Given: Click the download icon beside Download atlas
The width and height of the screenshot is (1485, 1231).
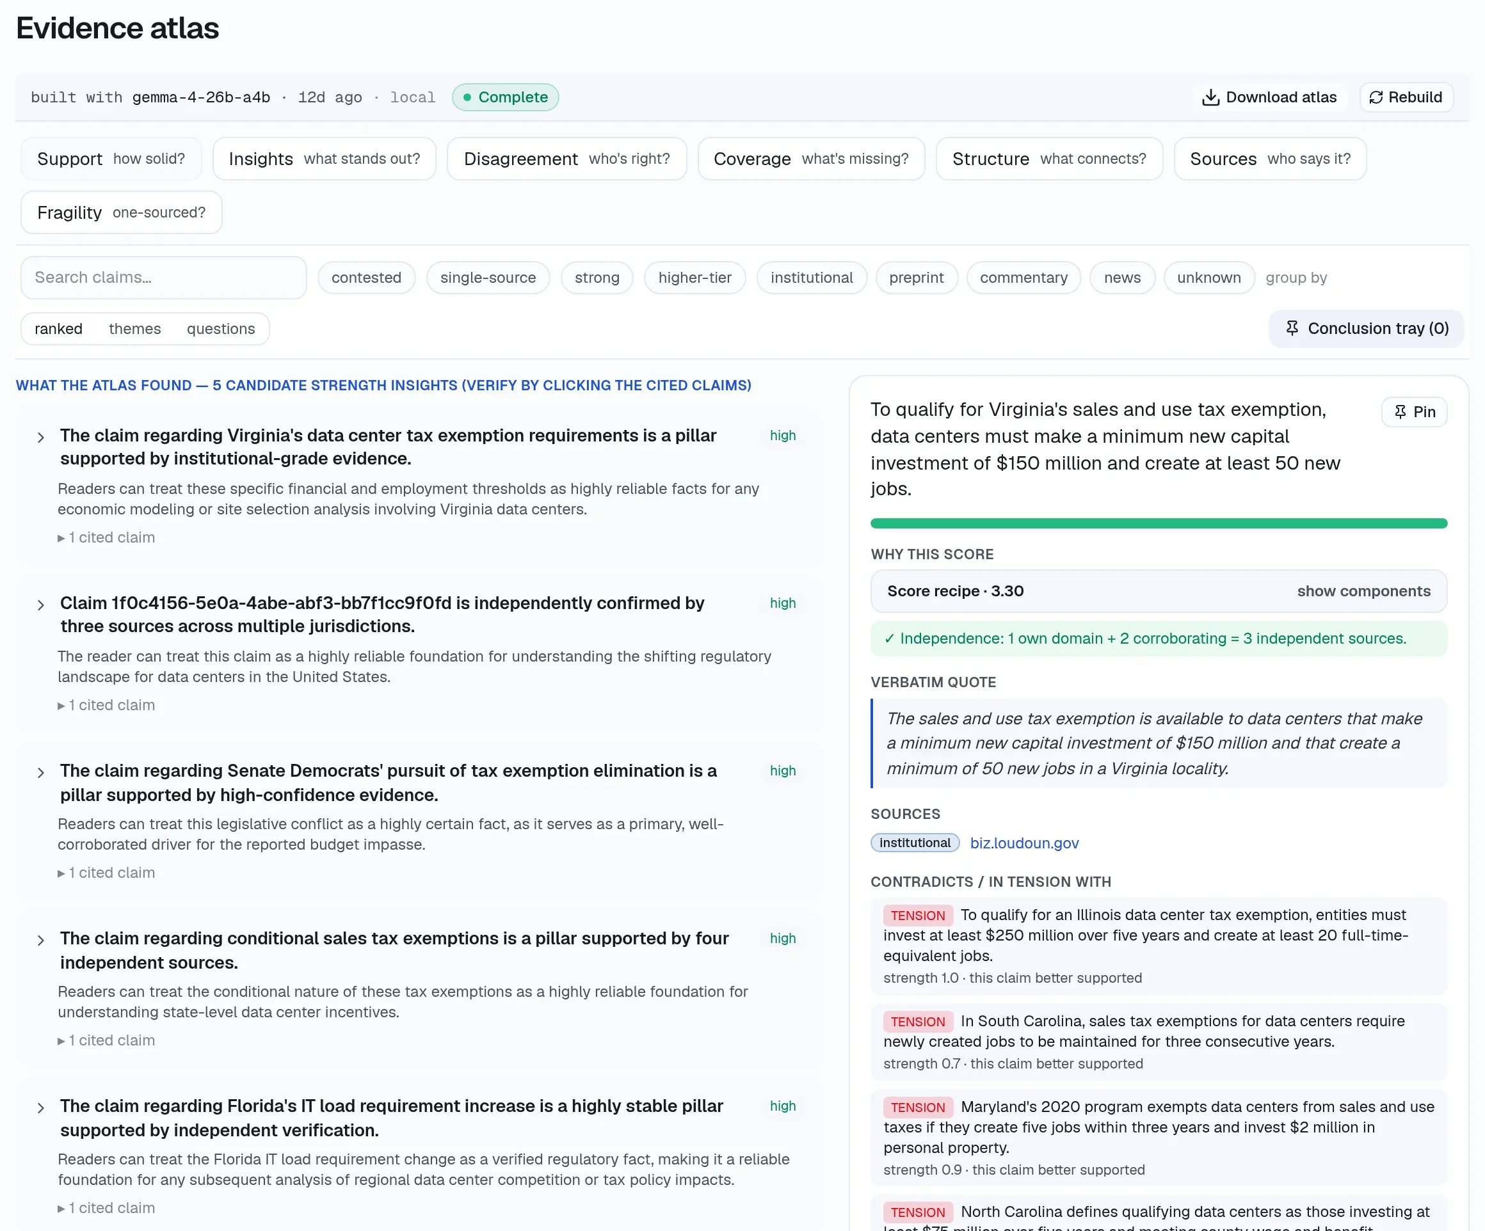Looking at the screenshot, I should (1210, 97).
